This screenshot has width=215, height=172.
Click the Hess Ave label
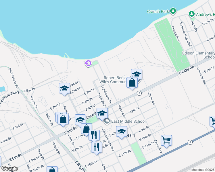[122, 112]
